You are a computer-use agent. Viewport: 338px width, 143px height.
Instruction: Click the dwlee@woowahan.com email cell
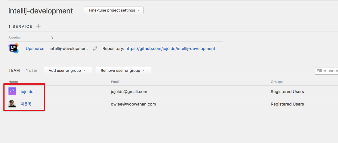point(133,104)
